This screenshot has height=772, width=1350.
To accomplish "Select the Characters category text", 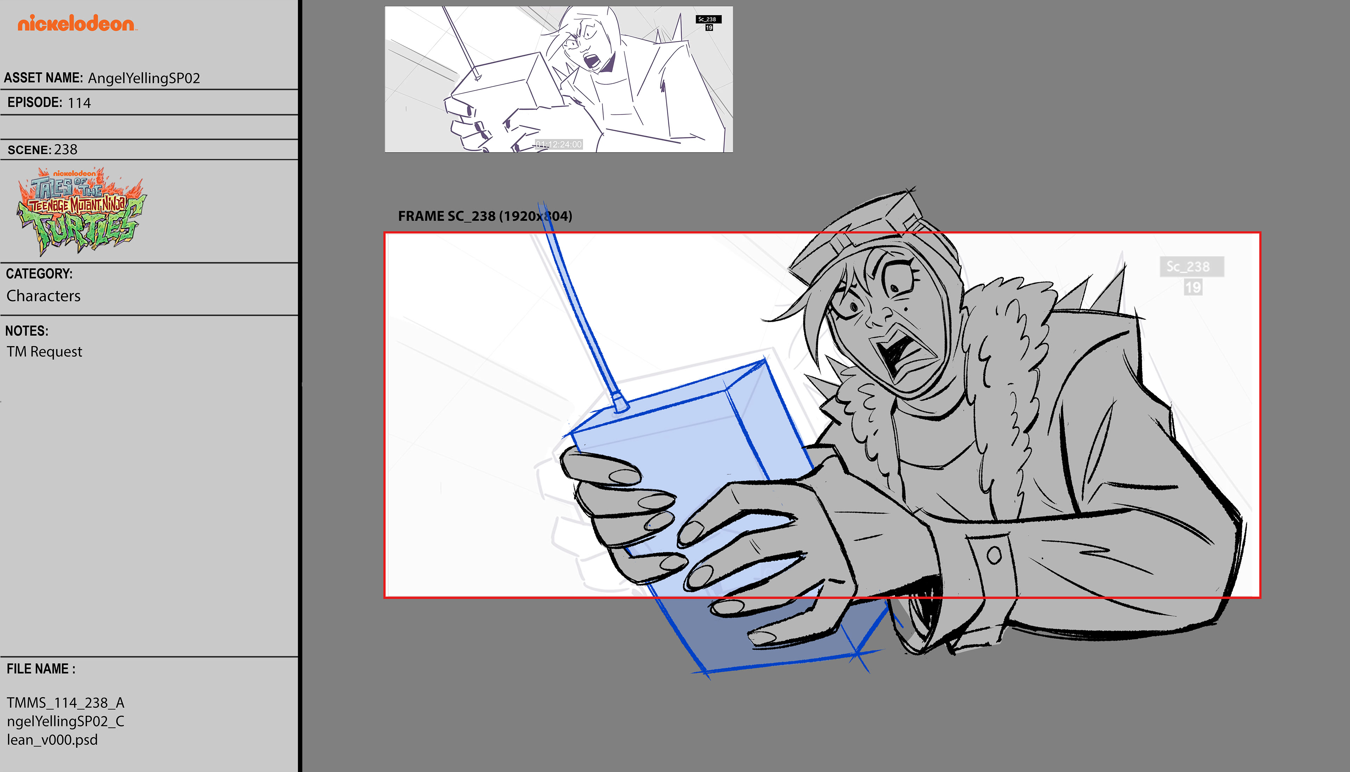I will 44,296.
